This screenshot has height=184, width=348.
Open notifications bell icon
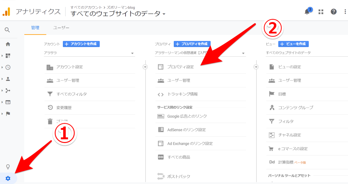tap(307, 12)
